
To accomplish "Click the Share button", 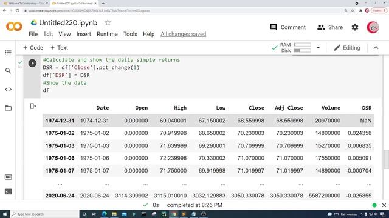I will (x=330, y=27).
